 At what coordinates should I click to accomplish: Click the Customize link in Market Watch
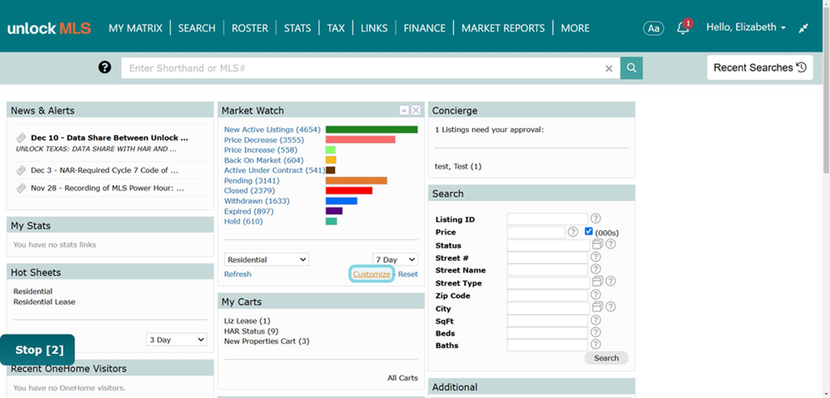click(372, 274)
